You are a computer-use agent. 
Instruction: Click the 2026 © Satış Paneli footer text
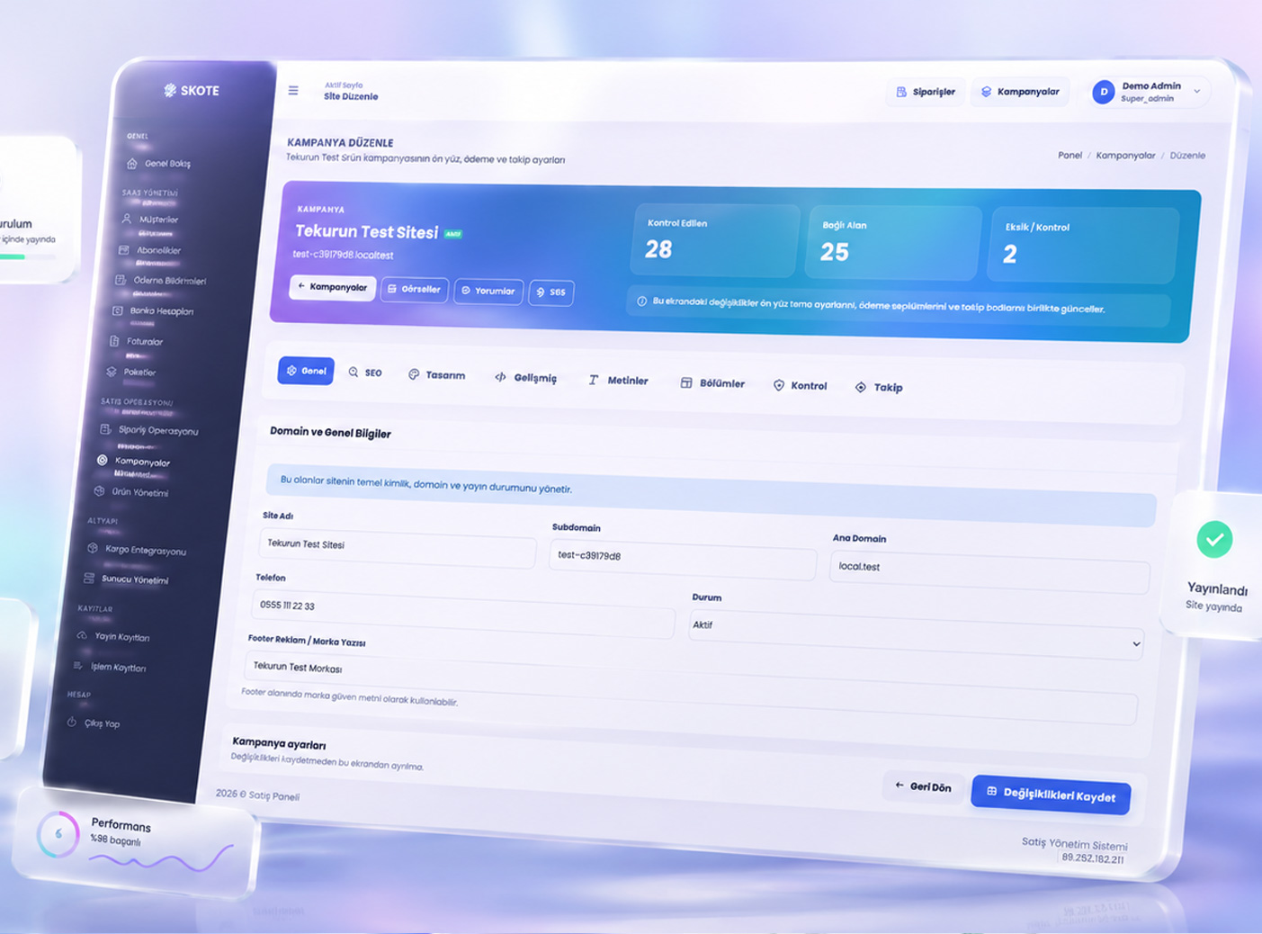(257, 795)
